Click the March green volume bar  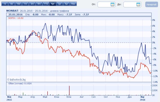tap(23, 94)
